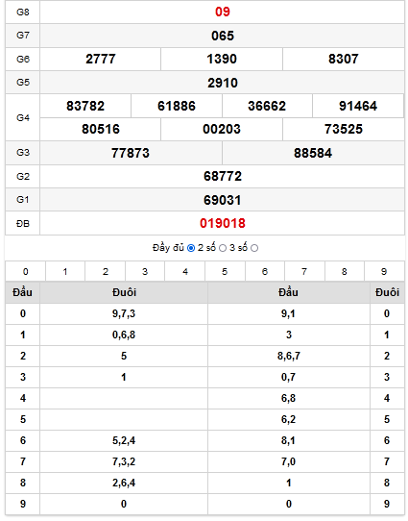Click the G8 prize number 09
Screen dimensions: 408x521
[x=223, y=12]
